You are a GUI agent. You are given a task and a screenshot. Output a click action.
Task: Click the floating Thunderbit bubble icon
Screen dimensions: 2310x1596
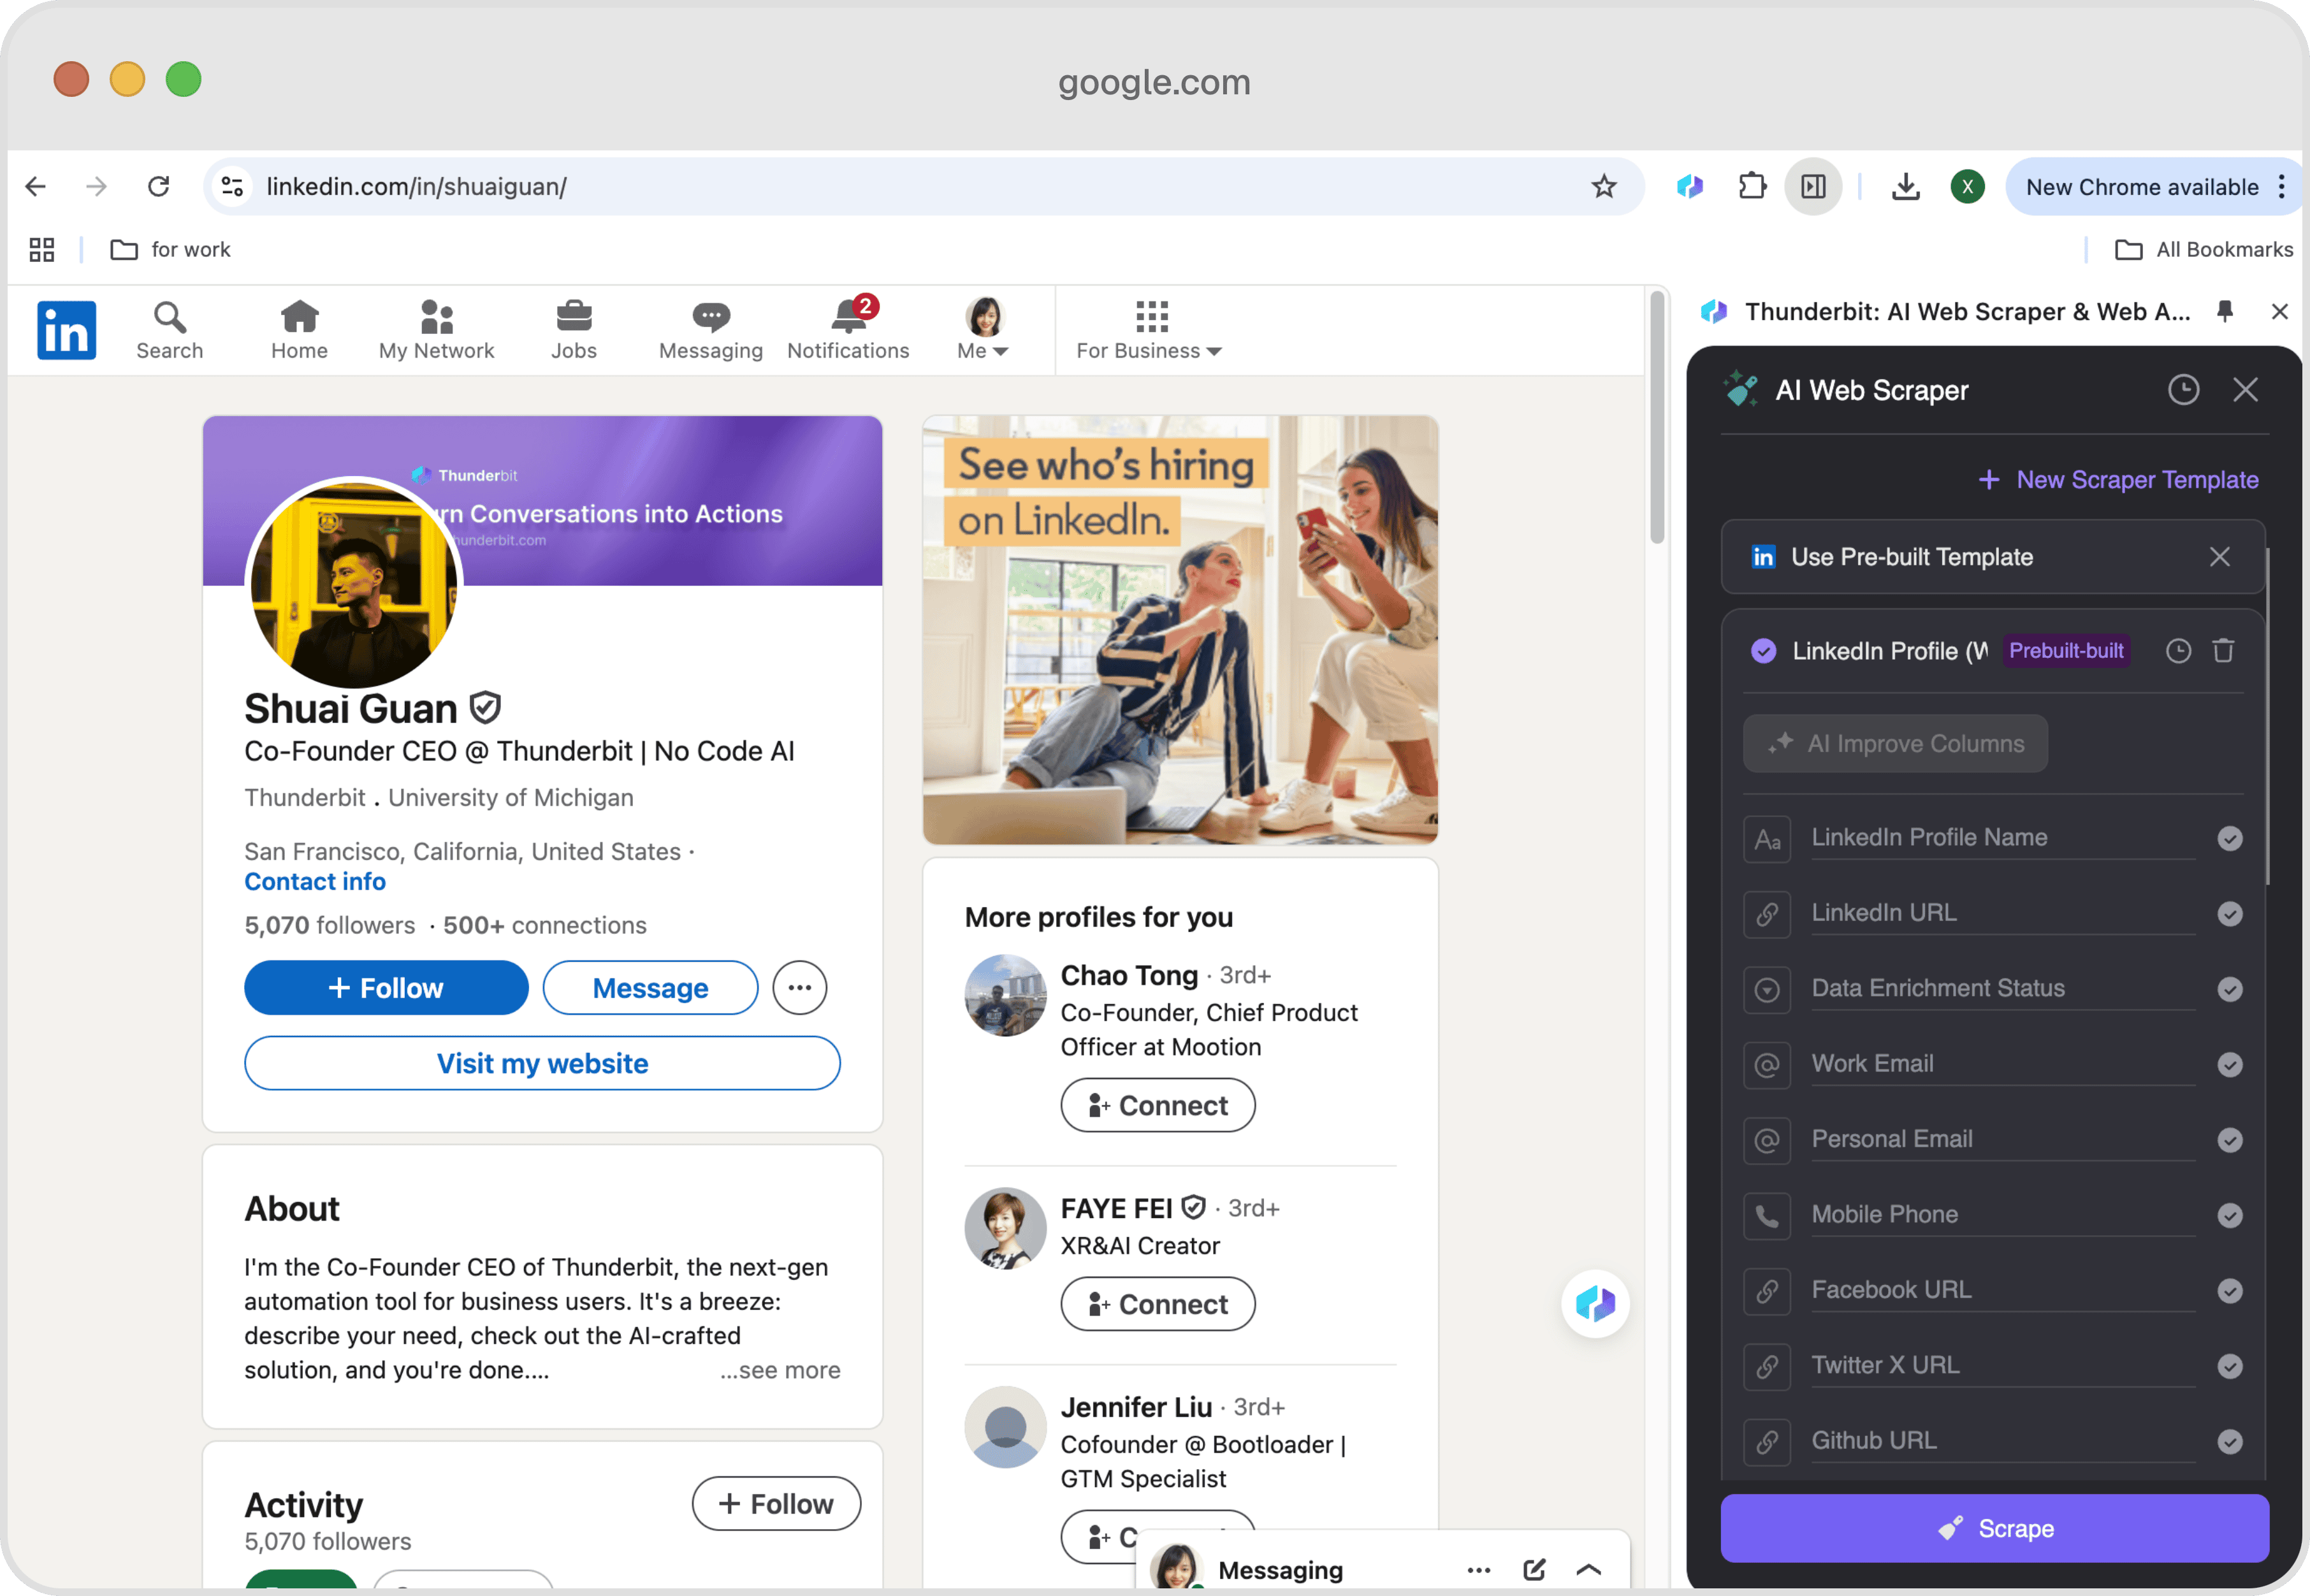(x=1595, y=1304)
